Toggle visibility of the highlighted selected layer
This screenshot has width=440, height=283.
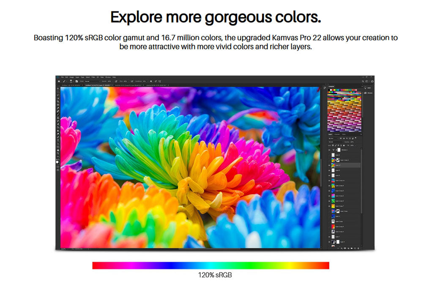(x=329, y=165)
